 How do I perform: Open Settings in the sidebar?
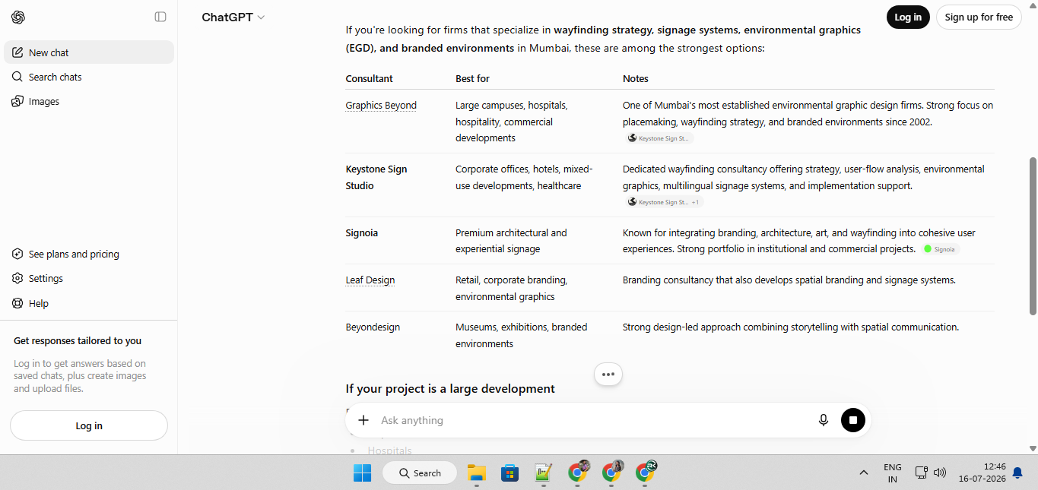pos(89,278)
